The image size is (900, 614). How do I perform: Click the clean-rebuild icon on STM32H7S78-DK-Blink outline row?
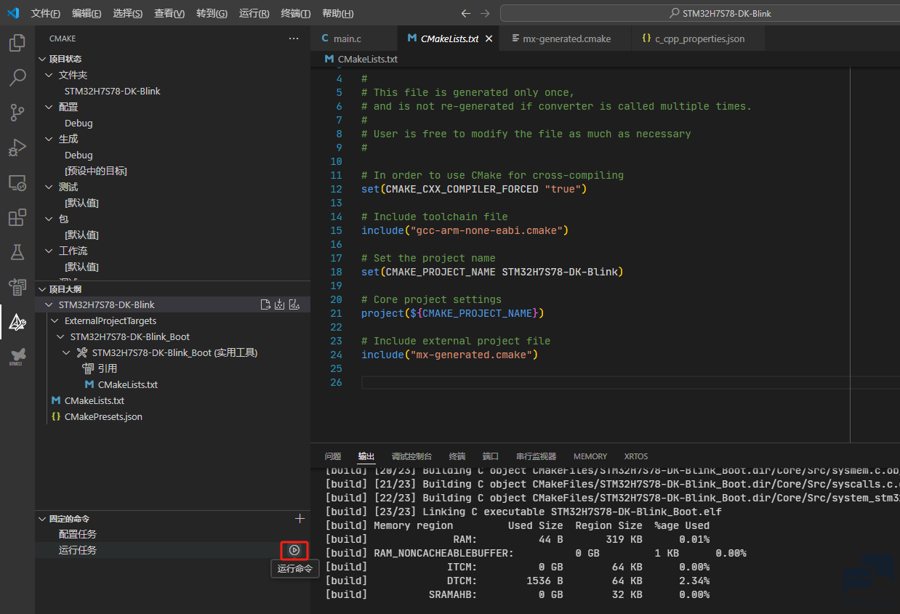click(294, 304)
